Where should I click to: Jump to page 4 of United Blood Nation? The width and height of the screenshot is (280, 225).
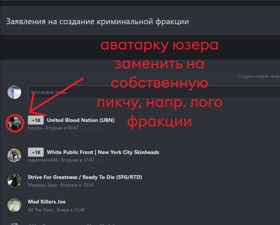click(x=98, y=128)
